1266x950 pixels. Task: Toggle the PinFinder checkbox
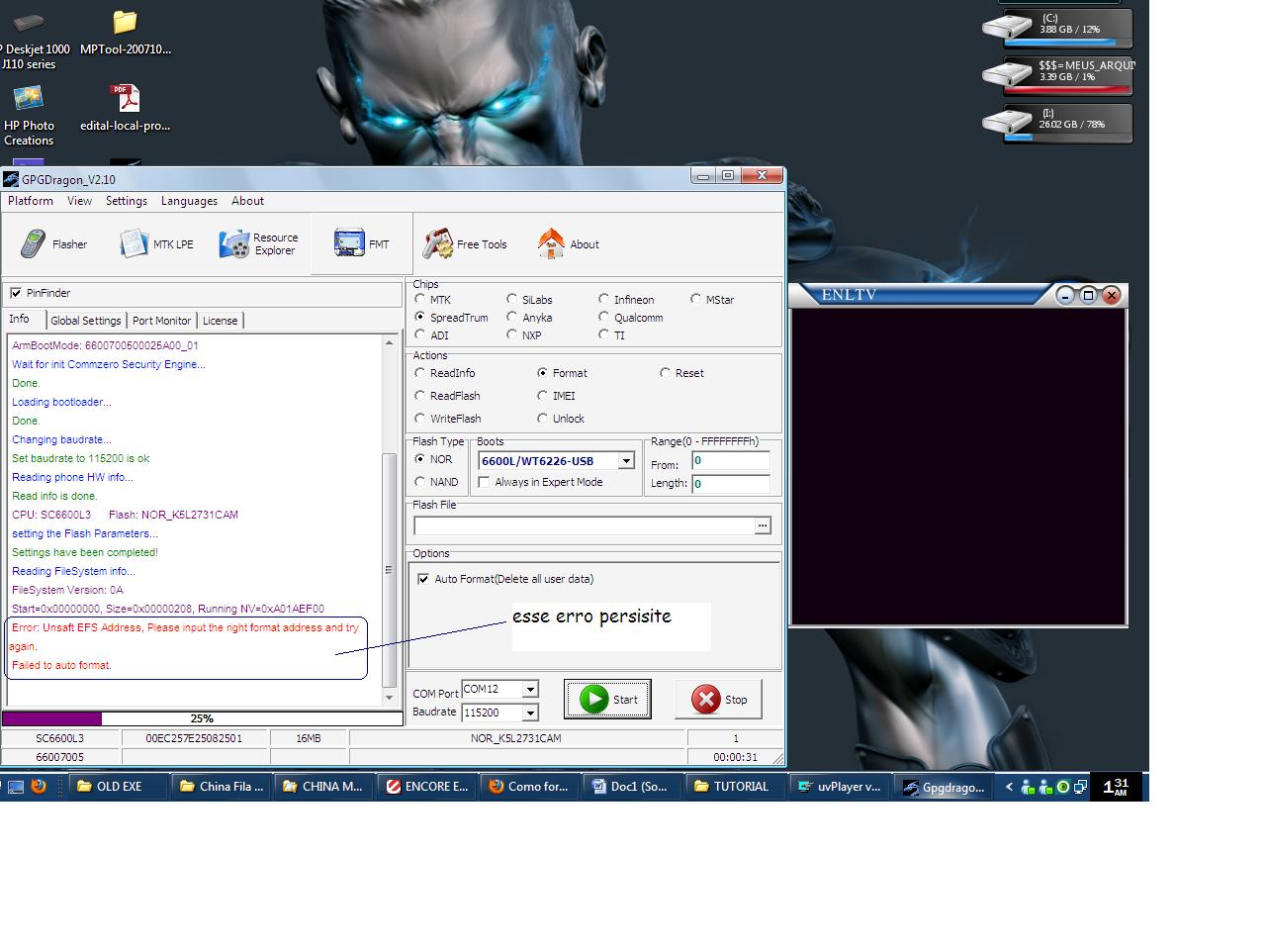(16, 293)
